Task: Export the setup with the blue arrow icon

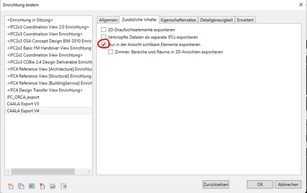Action: pos(63,186)
